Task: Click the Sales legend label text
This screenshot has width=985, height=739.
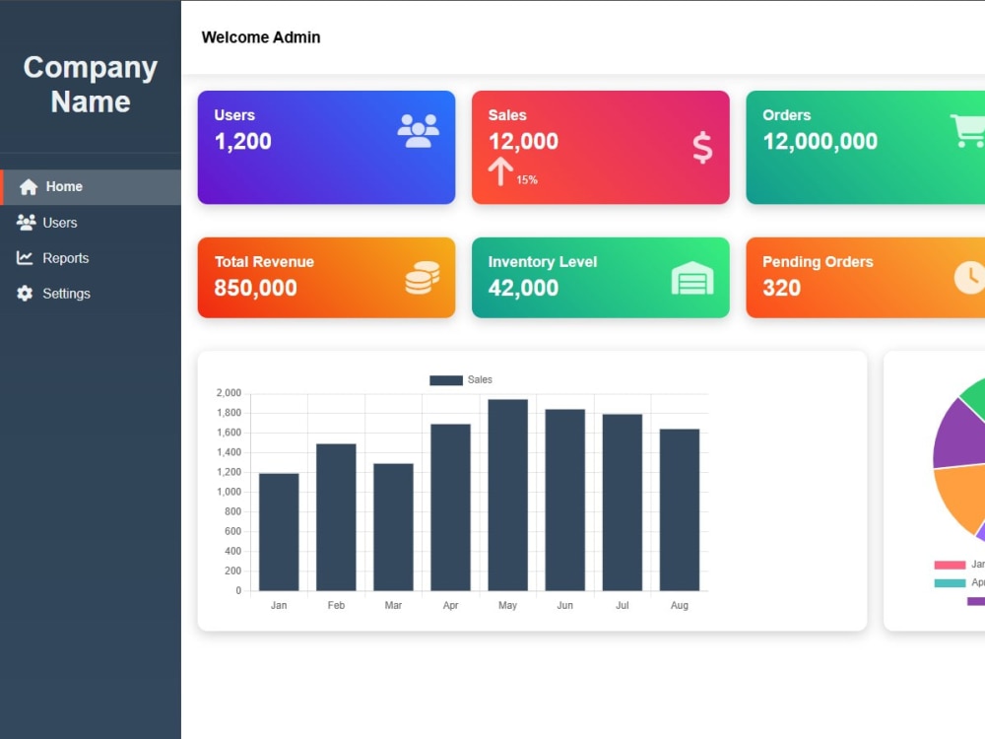Action: [480, 379]
